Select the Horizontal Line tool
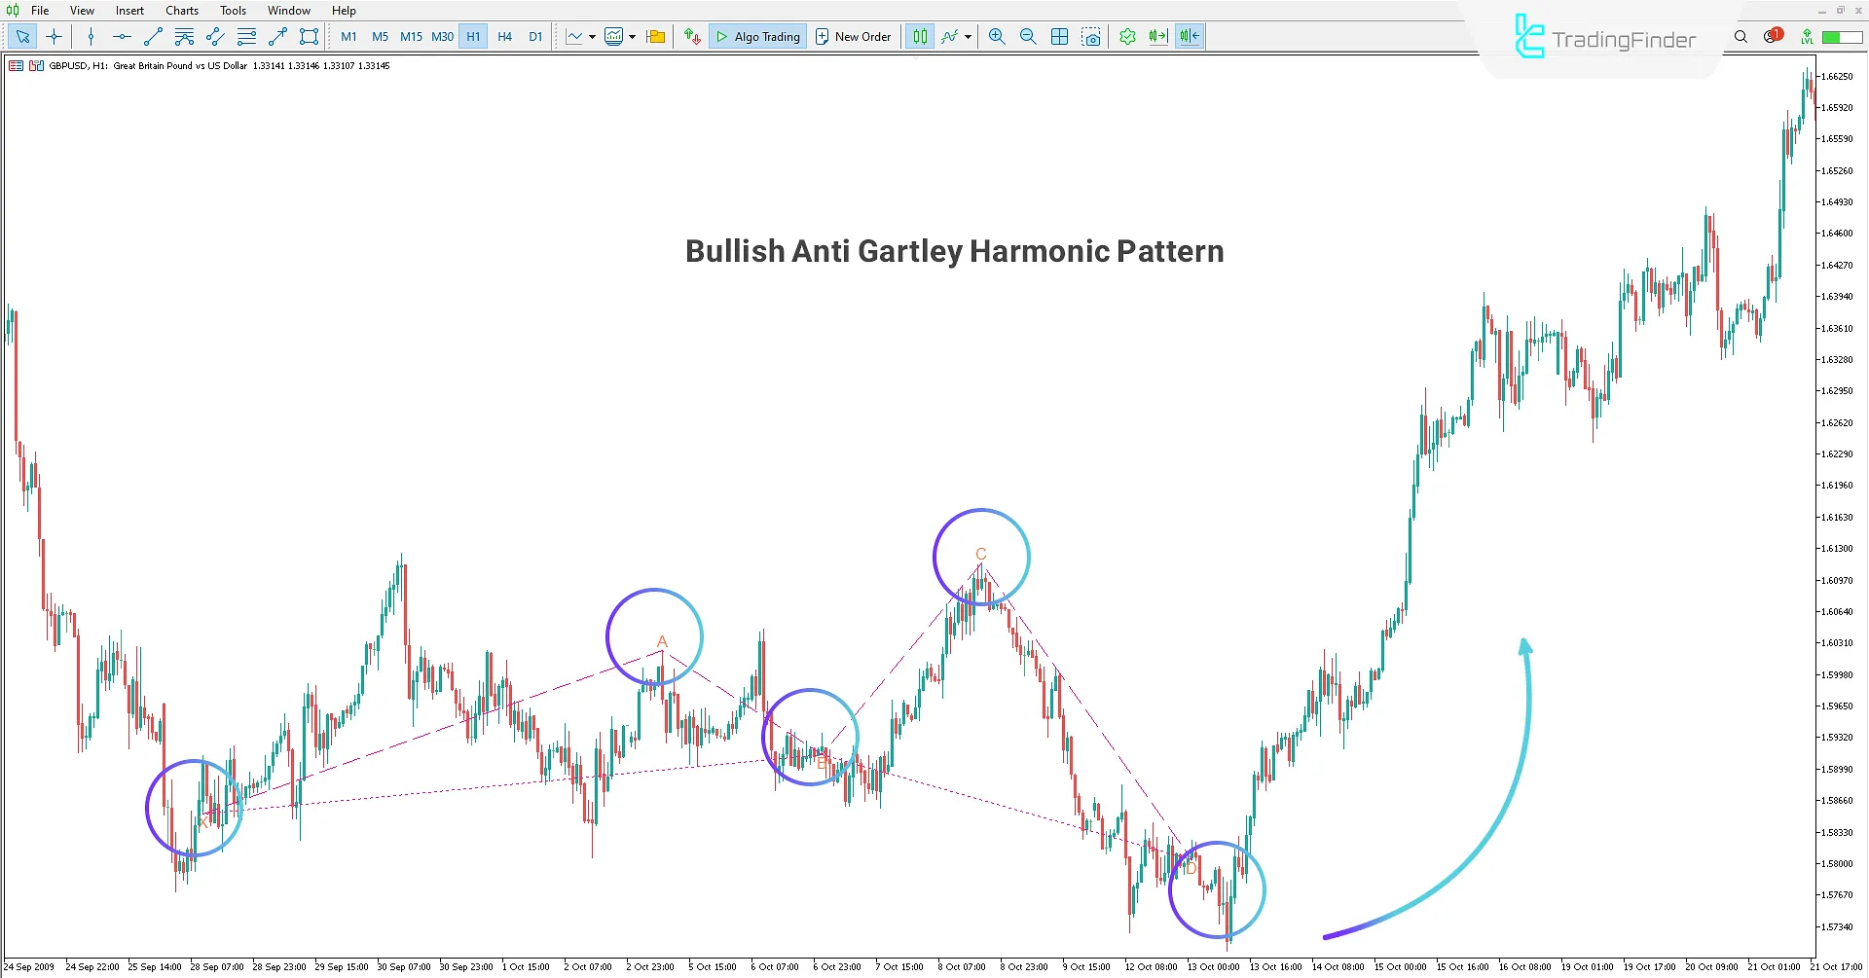Screen dimensions: 1869x978 click(x=121, y=36)
